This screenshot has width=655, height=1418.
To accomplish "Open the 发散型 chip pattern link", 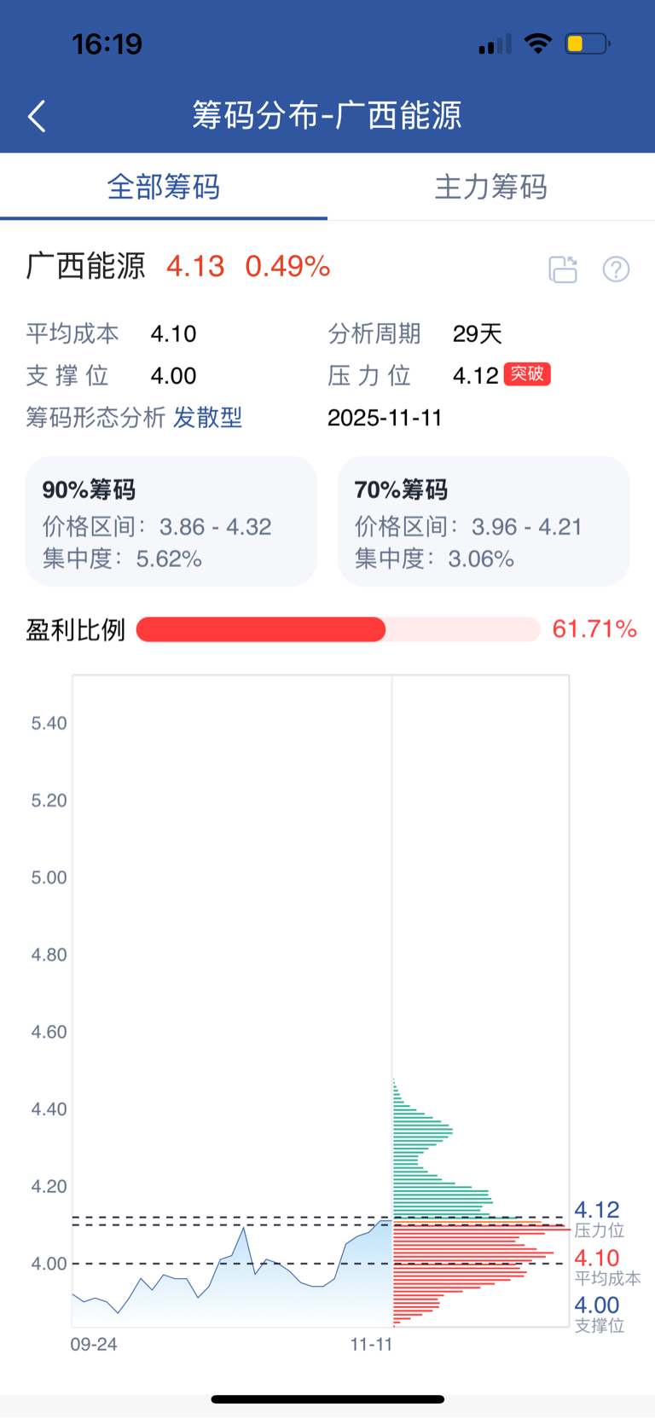I will click(208, 418).
